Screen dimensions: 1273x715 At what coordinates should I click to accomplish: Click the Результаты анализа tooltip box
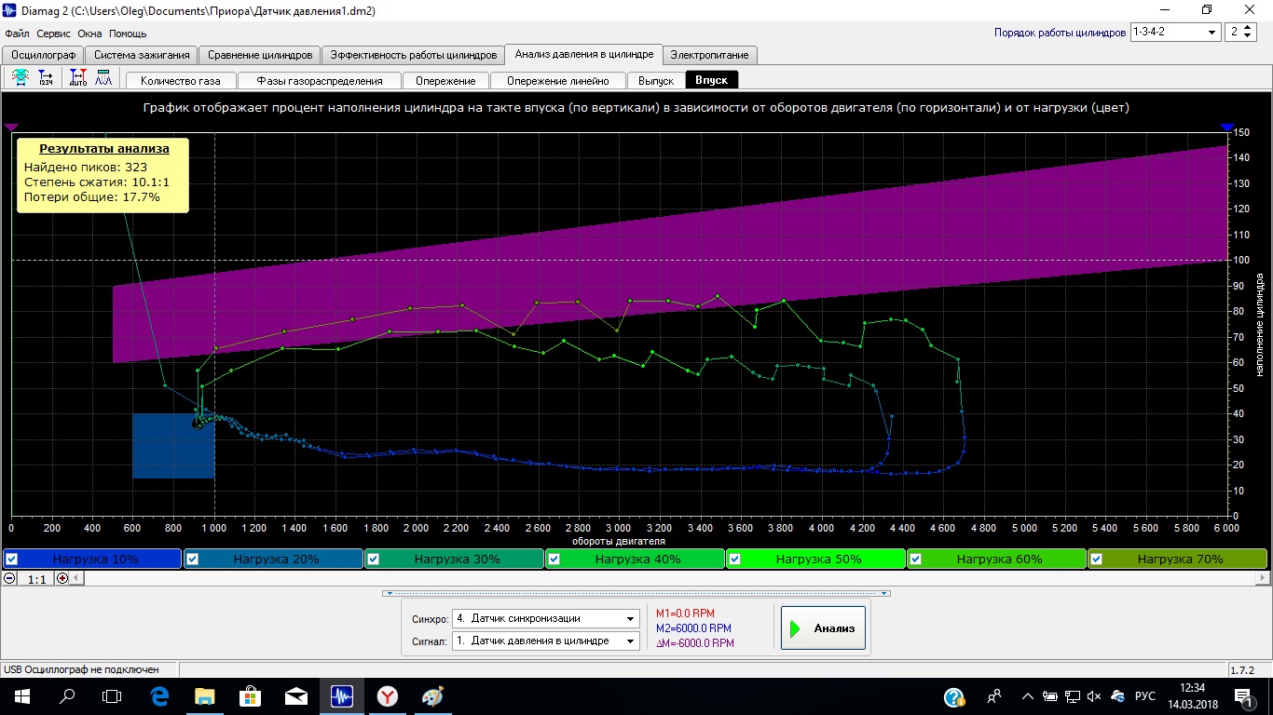click(103, 174)
